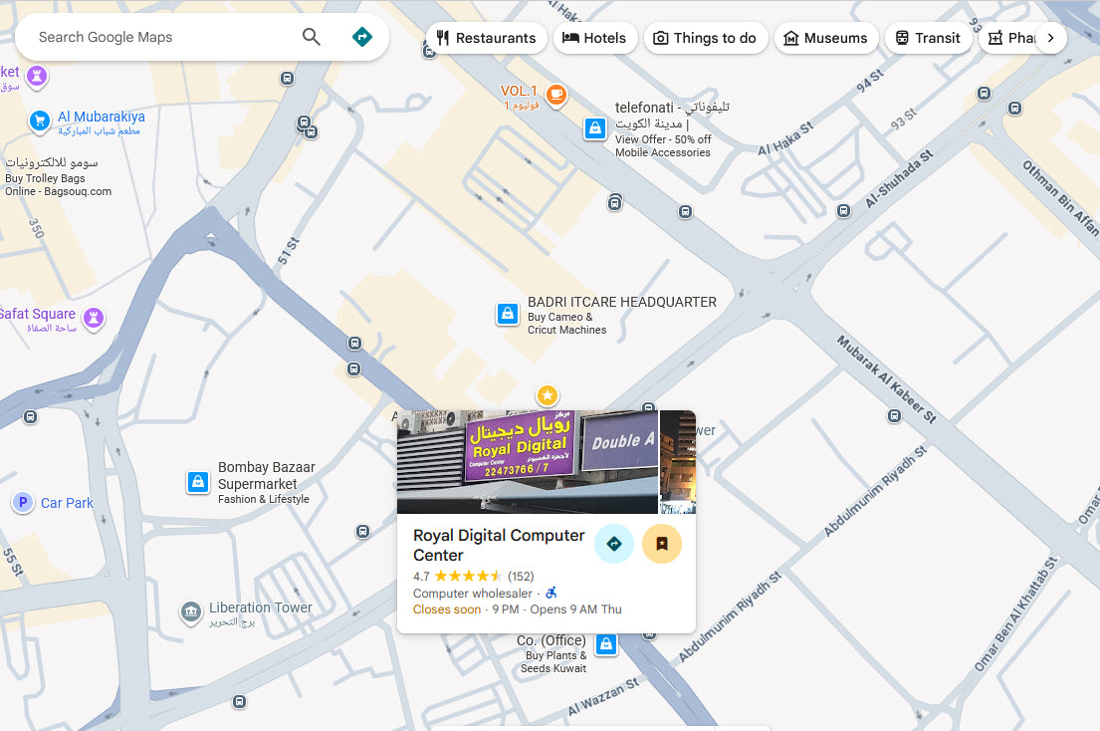Click the Safat Square attraction marker
The image size is (1100, 731).
[94, 318]
